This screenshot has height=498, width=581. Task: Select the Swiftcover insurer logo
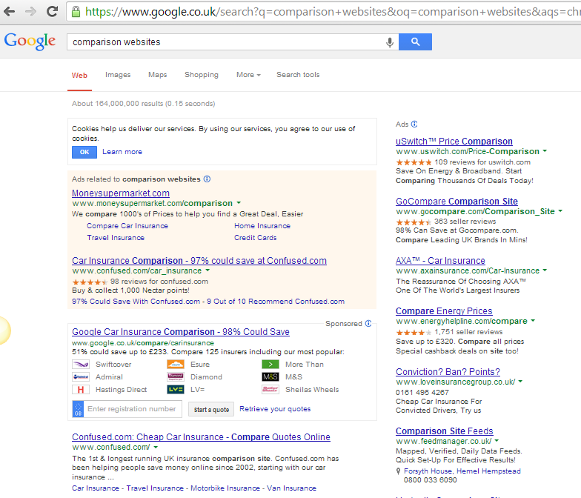81,365
